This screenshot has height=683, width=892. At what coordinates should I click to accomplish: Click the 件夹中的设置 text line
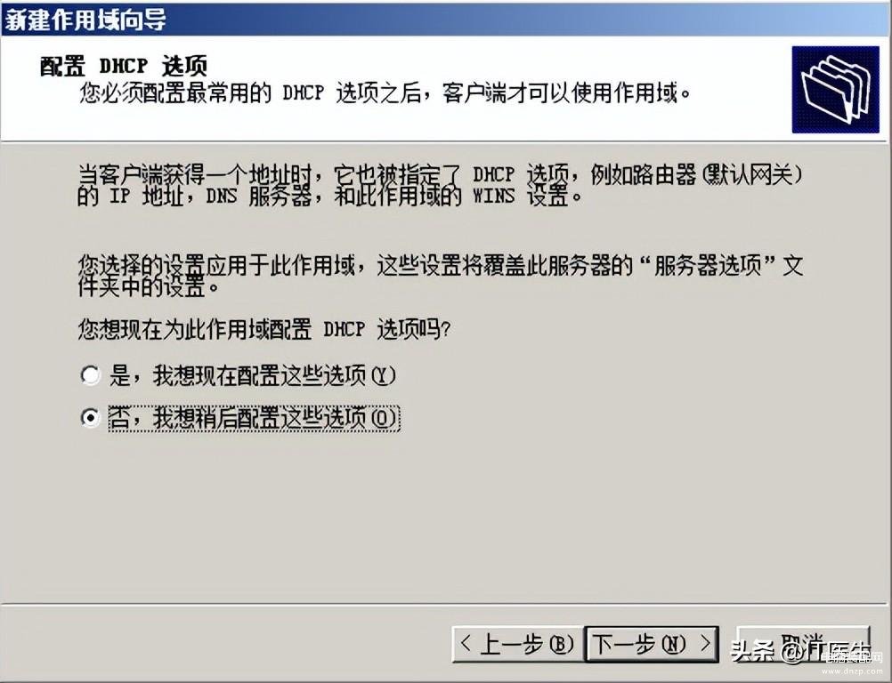149,287
